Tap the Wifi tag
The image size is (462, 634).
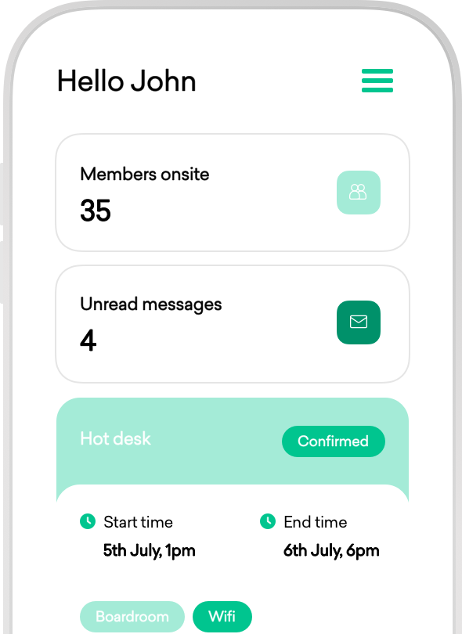point(222,617)
